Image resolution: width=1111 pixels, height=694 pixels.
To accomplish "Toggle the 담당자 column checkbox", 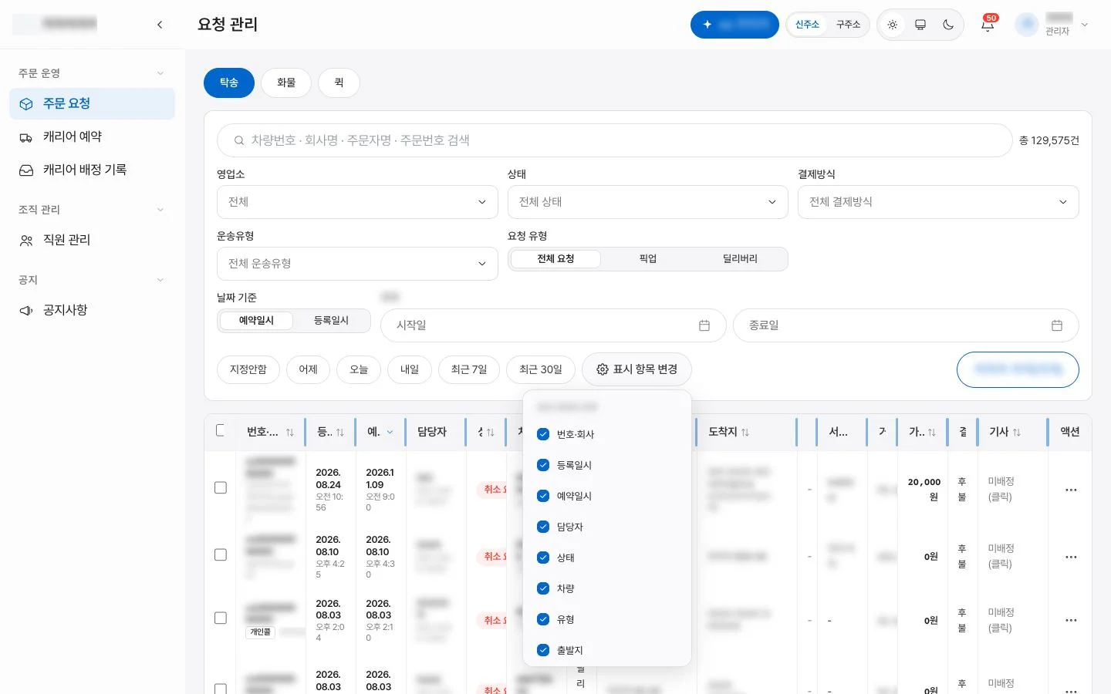I will [543, 527].
